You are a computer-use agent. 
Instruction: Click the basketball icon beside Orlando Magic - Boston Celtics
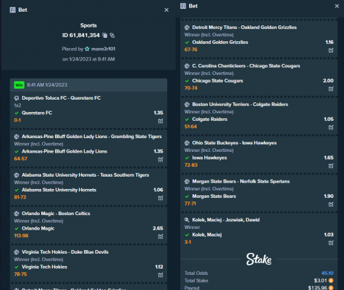tap(17, 214)
